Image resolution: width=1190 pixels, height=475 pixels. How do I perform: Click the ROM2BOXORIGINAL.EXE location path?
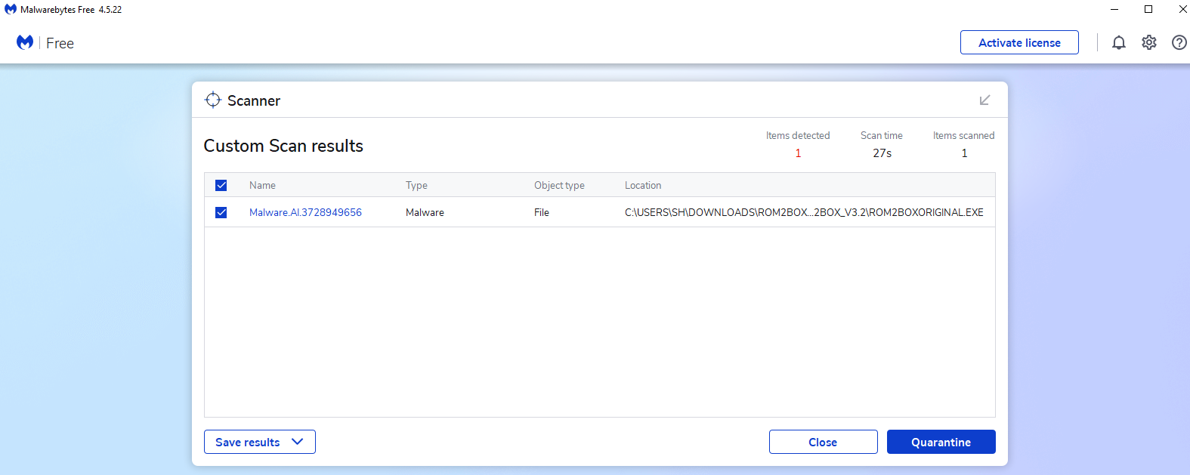tap(804, 212)
